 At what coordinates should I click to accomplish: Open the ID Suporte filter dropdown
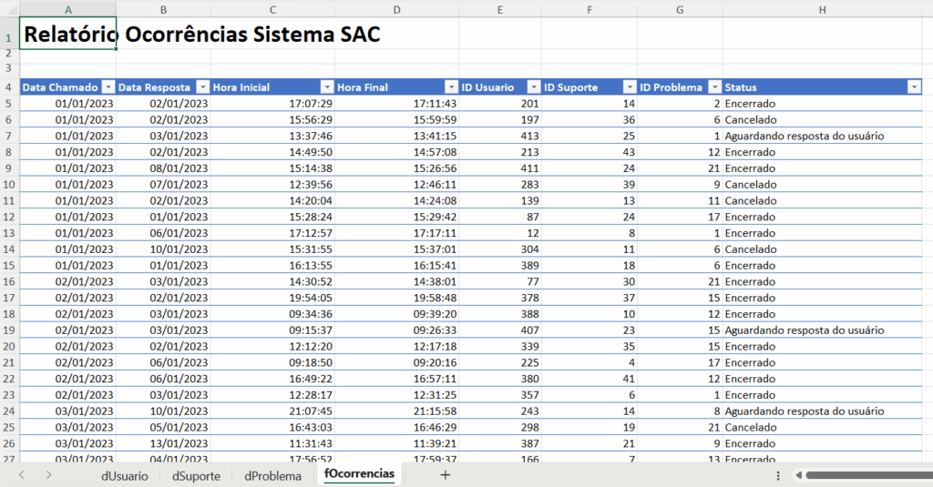(x=630, y=87)
